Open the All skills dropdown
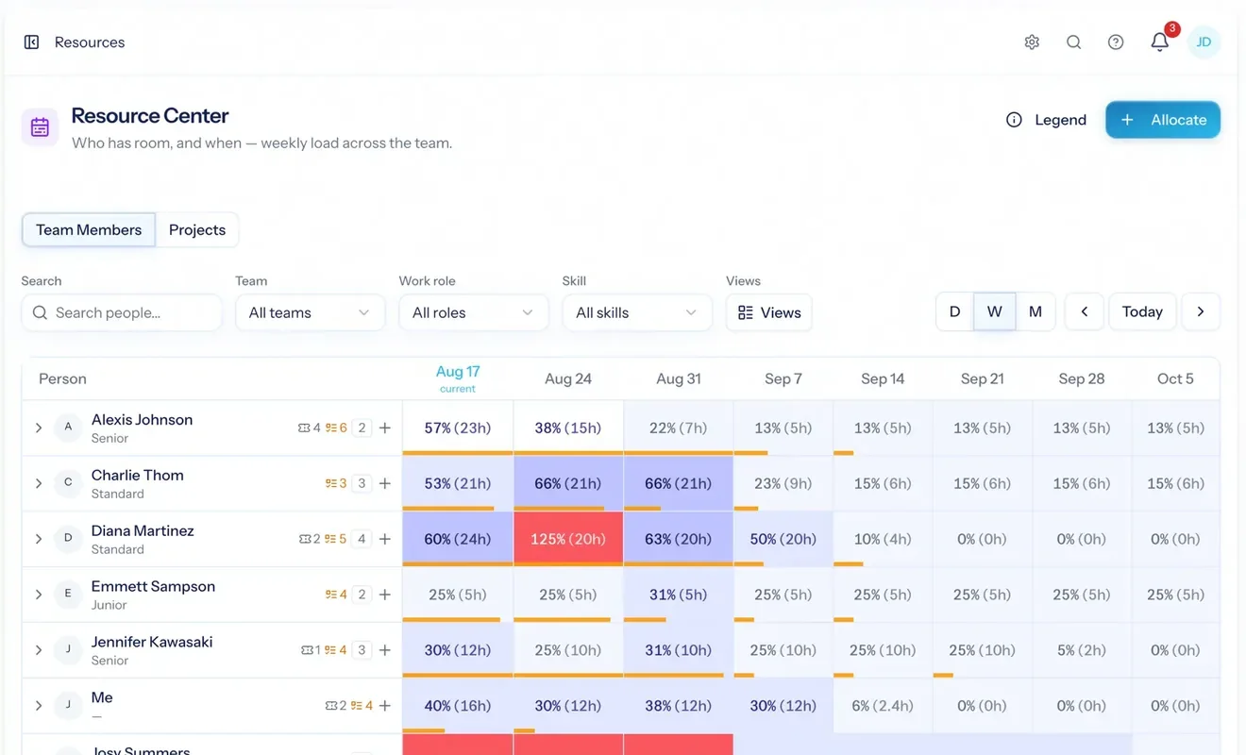 point(637,313)
